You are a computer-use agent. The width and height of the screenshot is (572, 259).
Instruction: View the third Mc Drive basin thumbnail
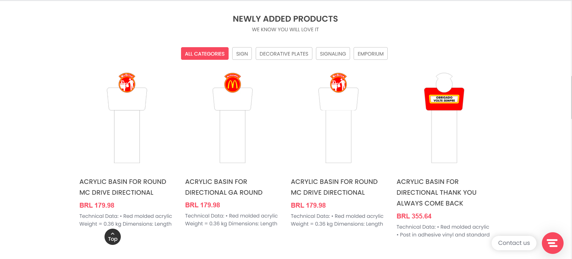[338, 118]
